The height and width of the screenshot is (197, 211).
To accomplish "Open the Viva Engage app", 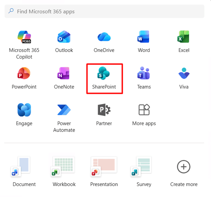I will point(24,110).
